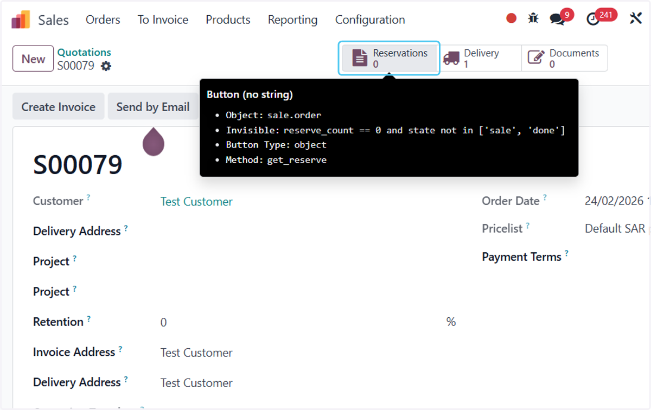Show help tooltip for Order Date label
This screenshot has width=651, height=410.
(545, 197)
